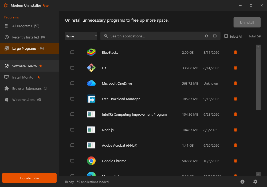This screenshot has width=267, height=187.
Task: Tick the BlueStacks checkbox
Action: coord(72,52)
